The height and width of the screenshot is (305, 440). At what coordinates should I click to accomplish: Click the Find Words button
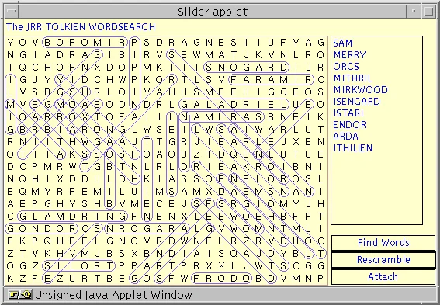tap(383, 243)
